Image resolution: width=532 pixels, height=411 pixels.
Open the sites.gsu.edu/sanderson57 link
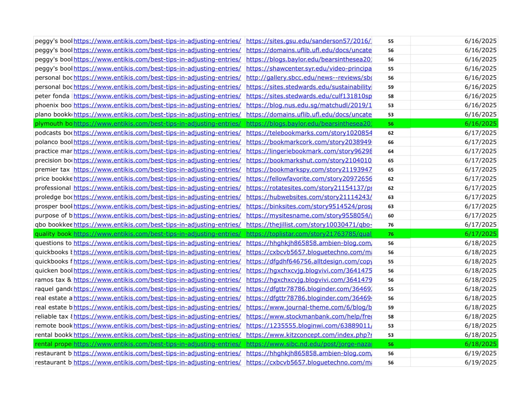[309, 41]
